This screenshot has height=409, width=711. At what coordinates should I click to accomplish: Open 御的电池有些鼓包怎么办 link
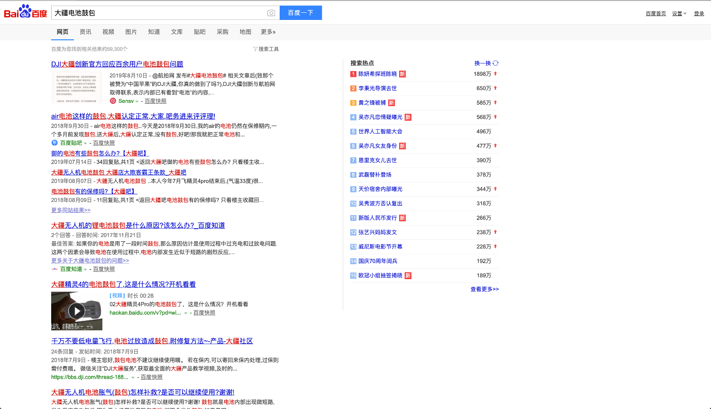click(x=100, y=153)
